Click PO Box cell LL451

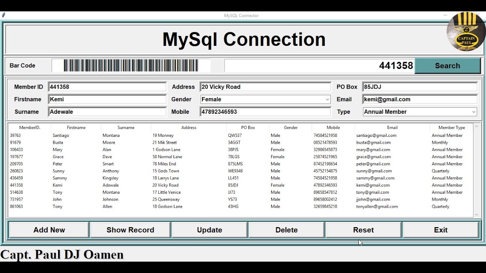[233, 178]
